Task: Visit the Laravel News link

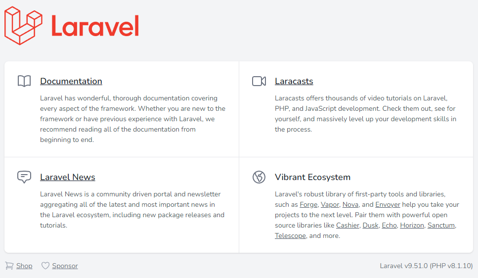Action: click(68, 177)
